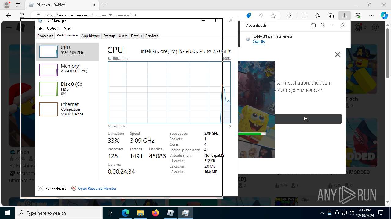The image size is (391, 219).
Task: Open Roblox Chat panel
Action: coord(305,200)
